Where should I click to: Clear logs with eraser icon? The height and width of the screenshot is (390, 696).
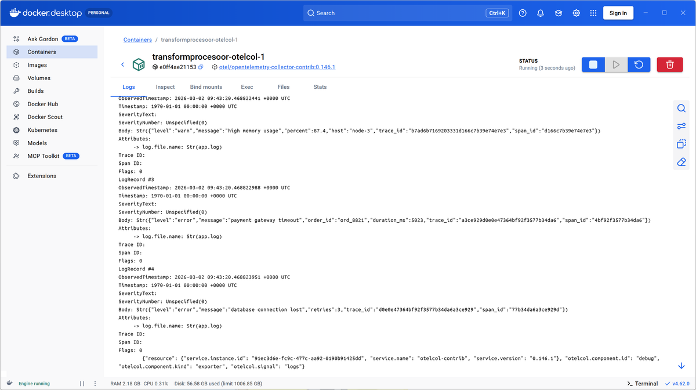click(681, 162)
